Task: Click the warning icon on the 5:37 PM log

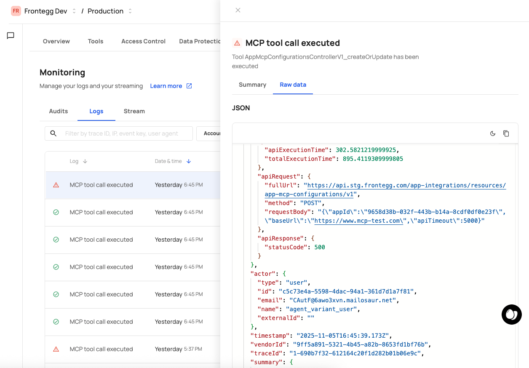Action: [56, 349]
